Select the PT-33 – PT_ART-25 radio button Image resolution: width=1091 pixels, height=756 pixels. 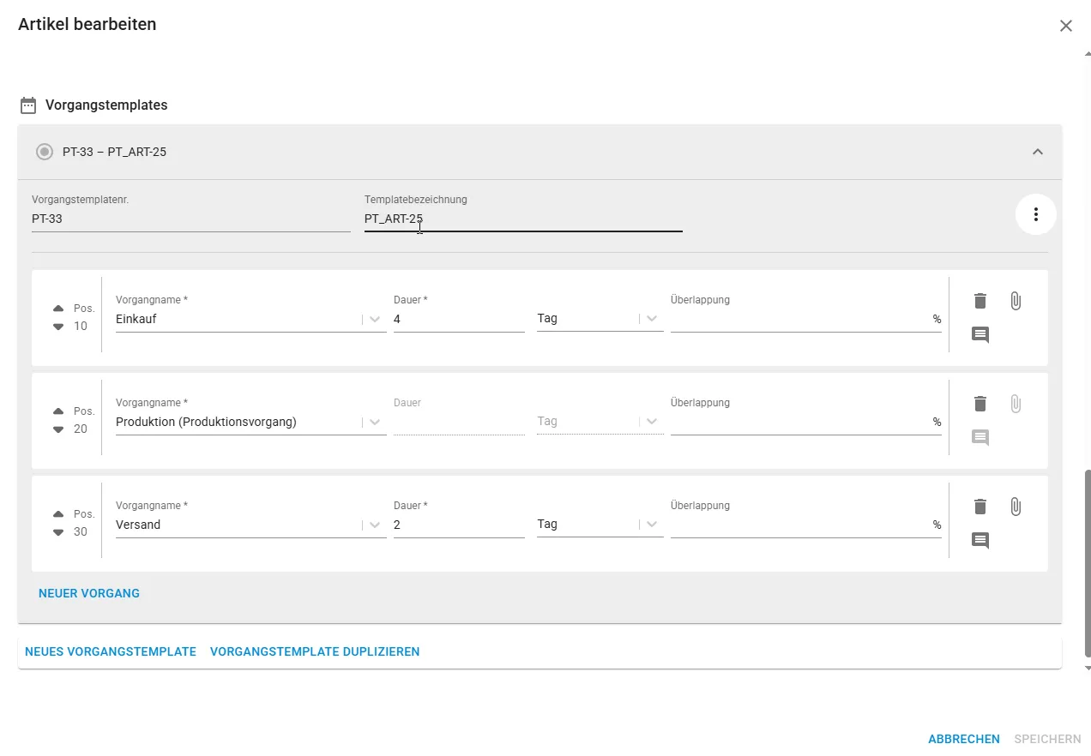click(x=45, y=152)
